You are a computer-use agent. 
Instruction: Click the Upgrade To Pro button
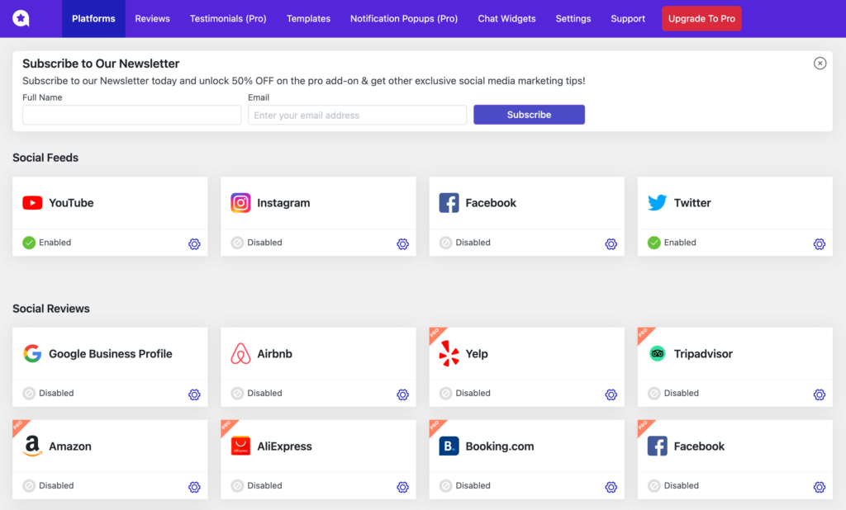pyautogui.click(x=701, y=18)
